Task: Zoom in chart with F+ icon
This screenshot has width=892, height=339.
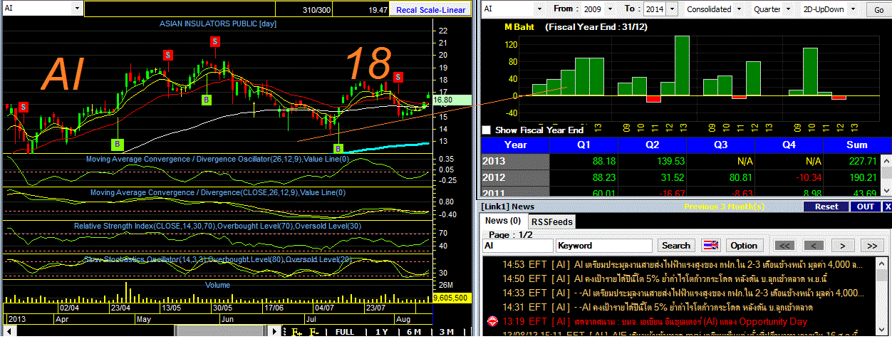Action: 297,333
